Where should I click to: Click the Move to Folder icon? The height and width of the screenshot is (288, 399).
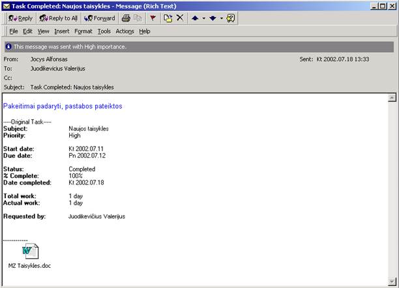pos(168,18)
